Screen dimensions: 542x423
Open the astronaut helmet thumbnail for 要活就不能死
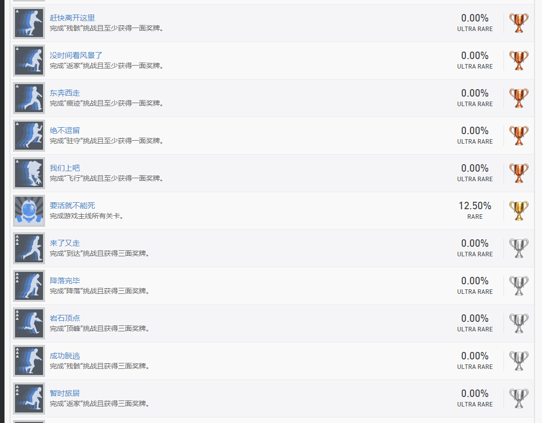point(29,211)
